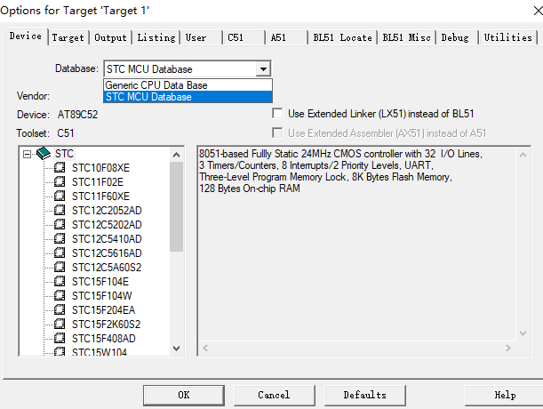Click the device description text area
The height and width of the screenshot is (409, 543).
coord(356,244)
